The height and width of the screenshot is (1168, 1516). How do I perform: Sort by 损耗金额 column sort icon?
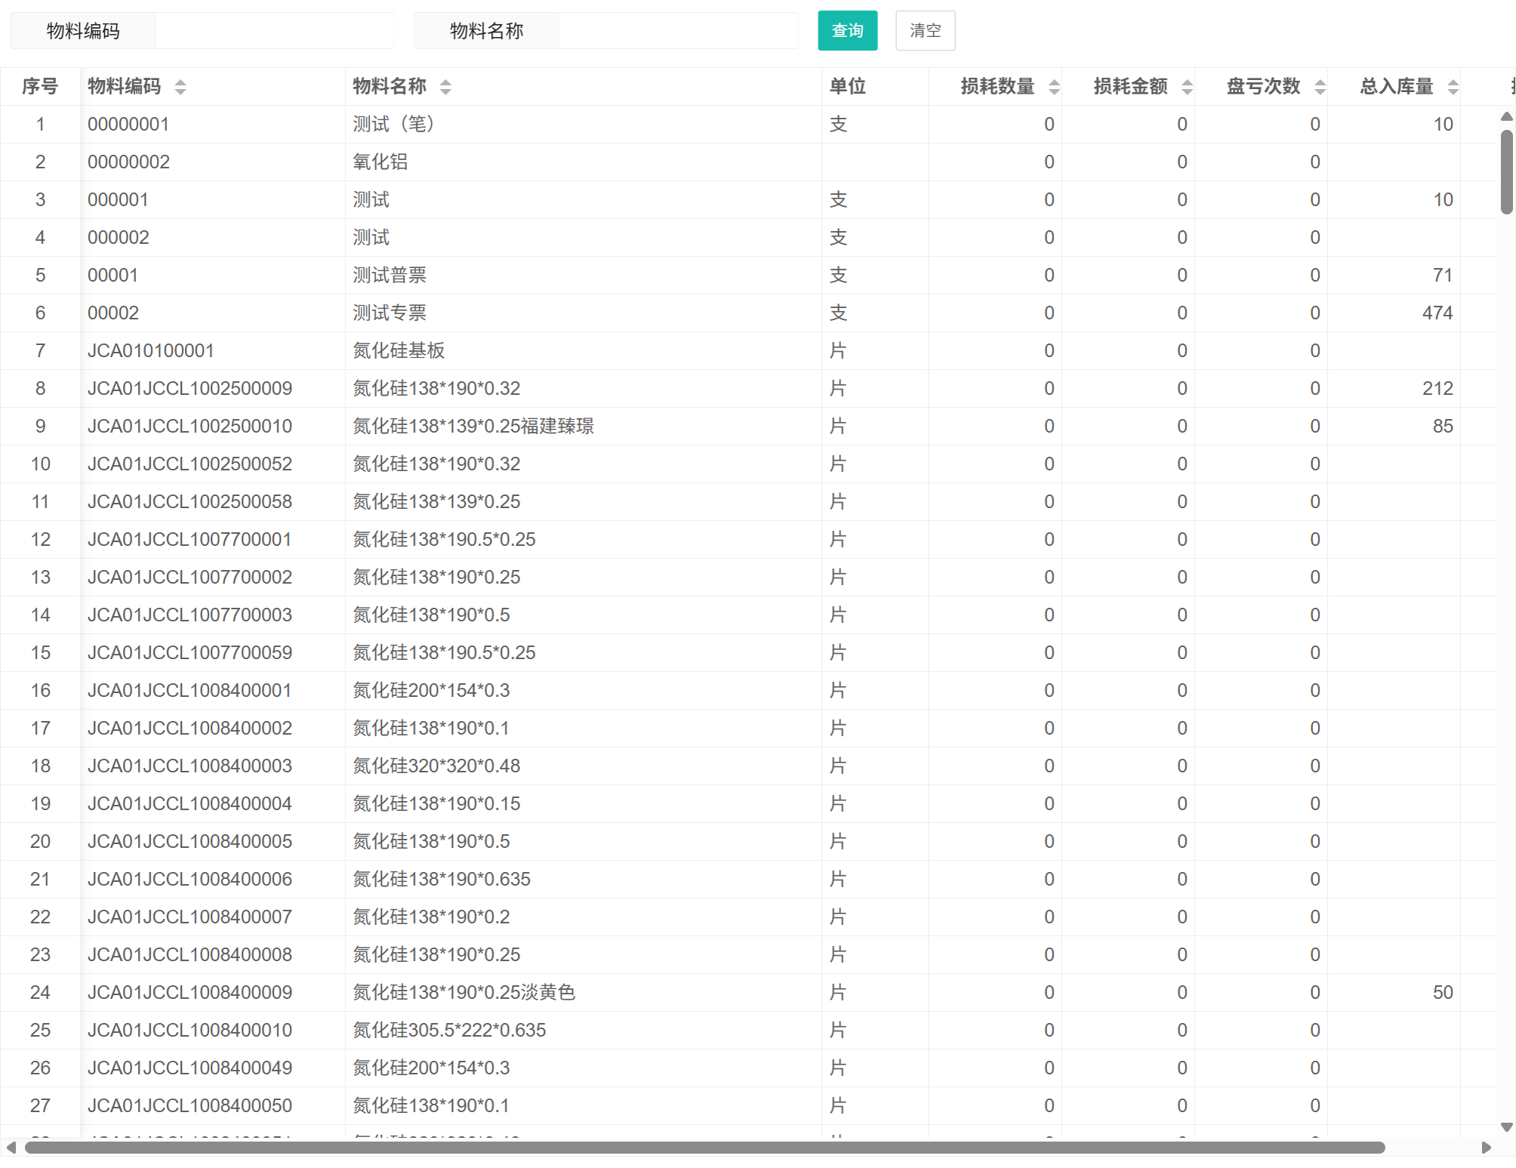point(1187,87)
